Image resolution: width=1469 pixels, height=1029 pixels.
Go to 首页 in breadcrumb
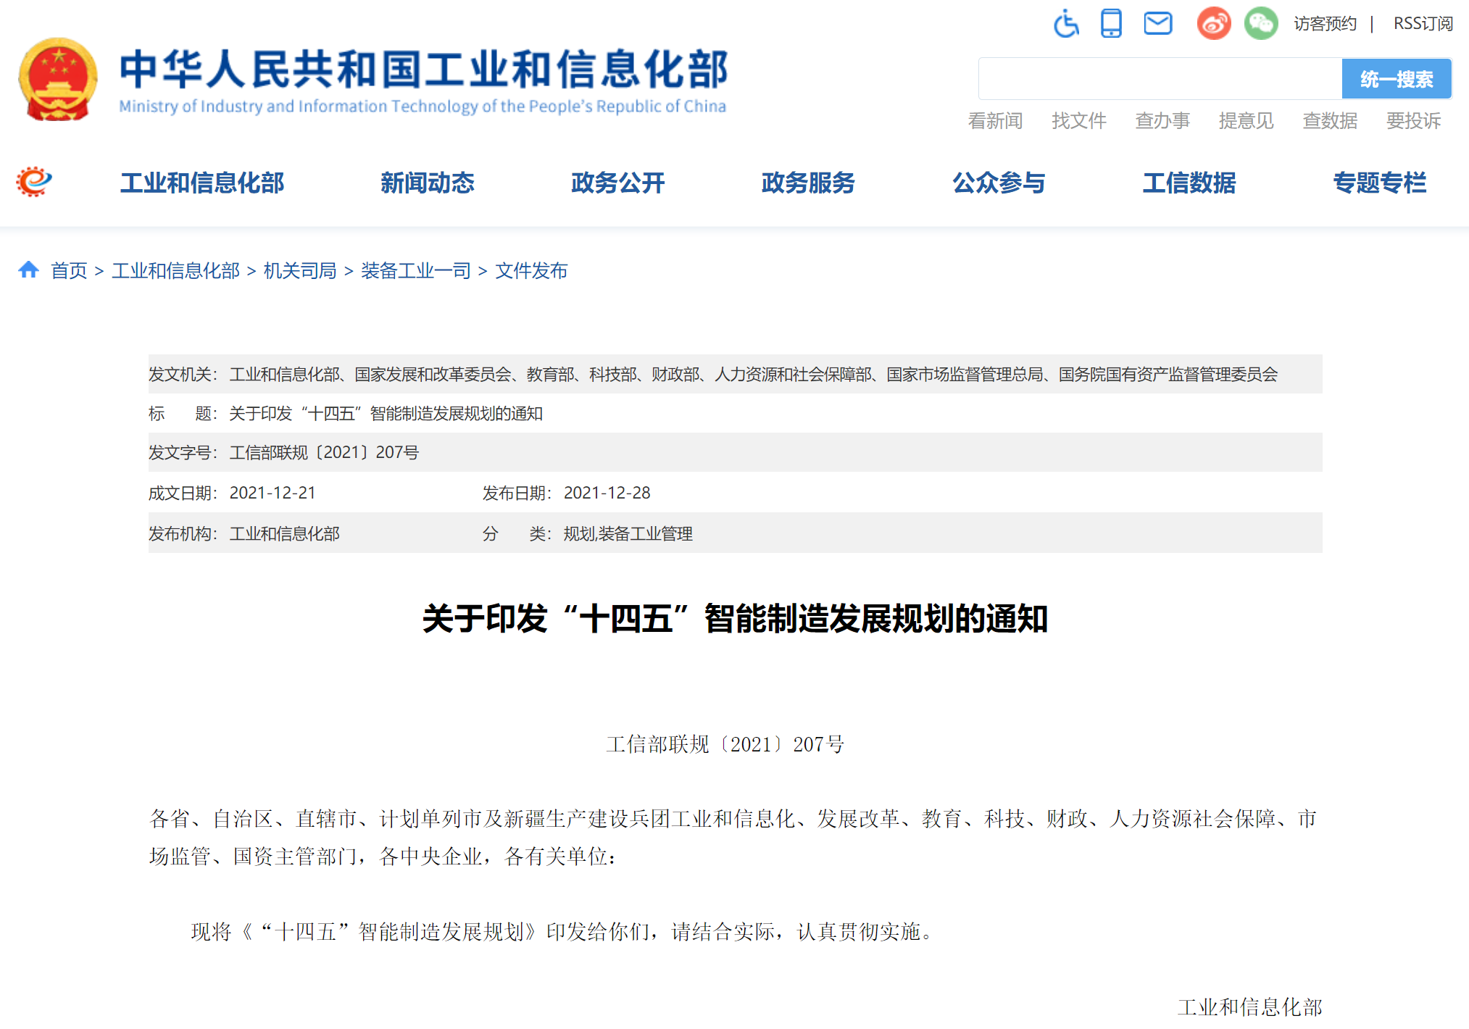[x=69, y=271]
